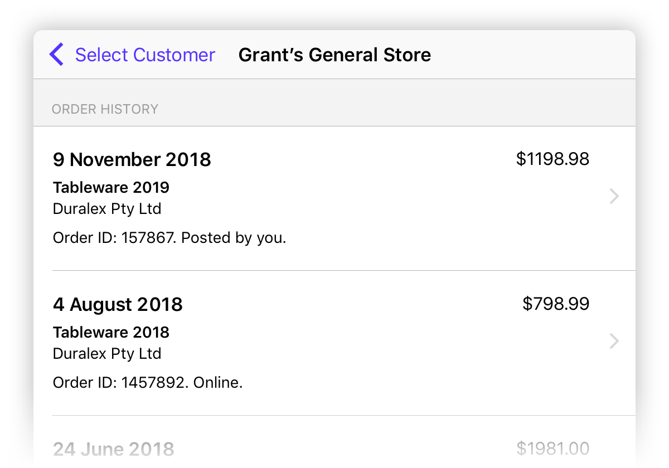Screen dimensions: 669x468
Task: Open the Tableware 2018 catalog entry
Action: [111, 332]
